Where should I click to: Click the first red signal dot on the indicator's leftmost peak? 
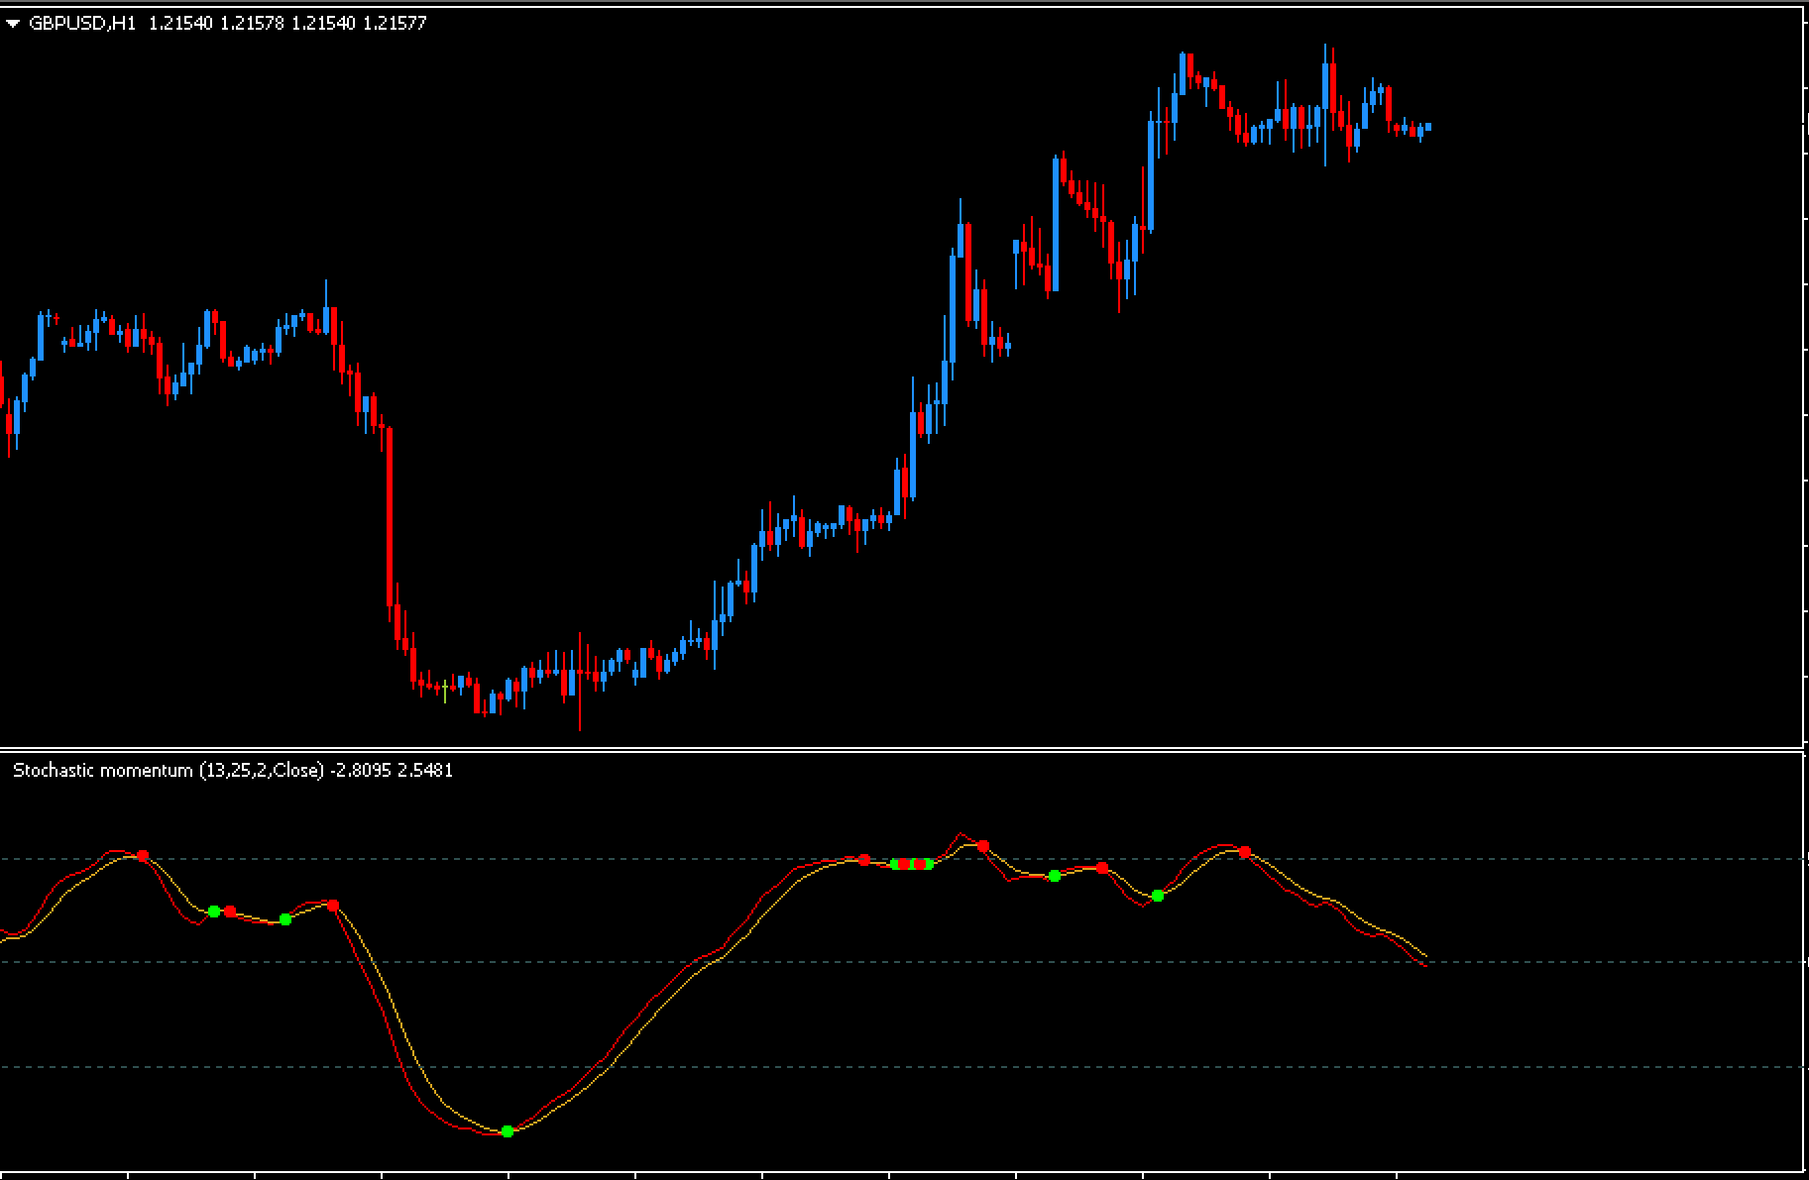[x=143, y=855]
